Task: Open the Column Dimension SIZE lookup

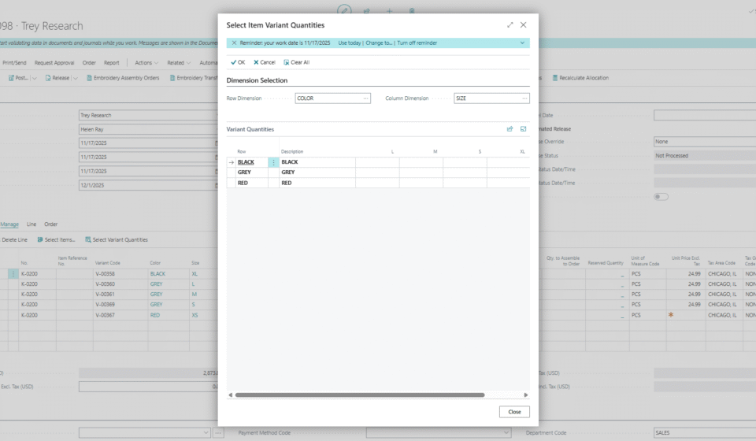Action: point(524,98)
